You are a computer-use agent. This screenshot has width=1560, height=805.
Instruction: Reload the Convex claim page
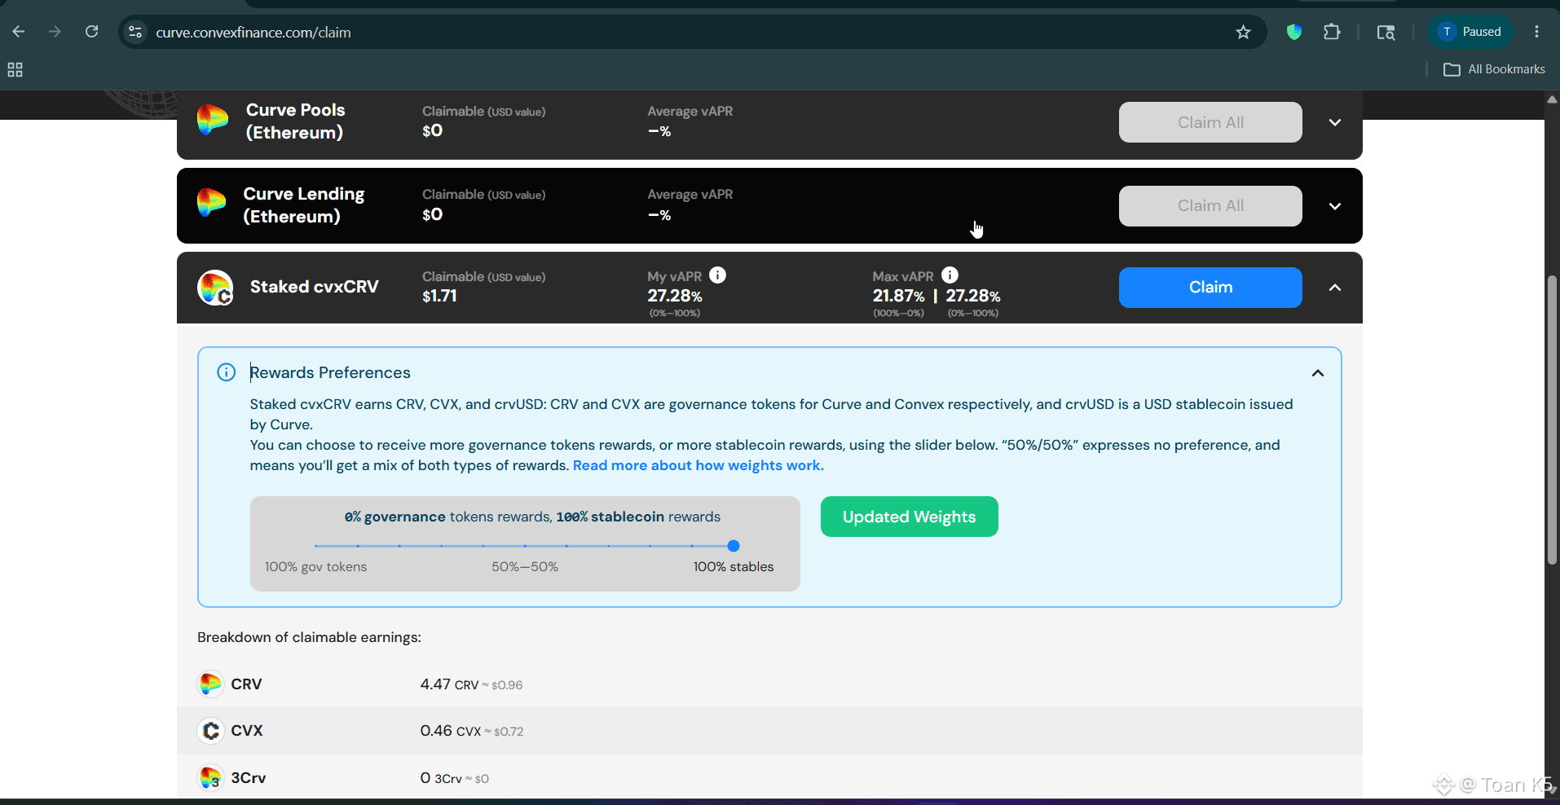coord(92,32)
